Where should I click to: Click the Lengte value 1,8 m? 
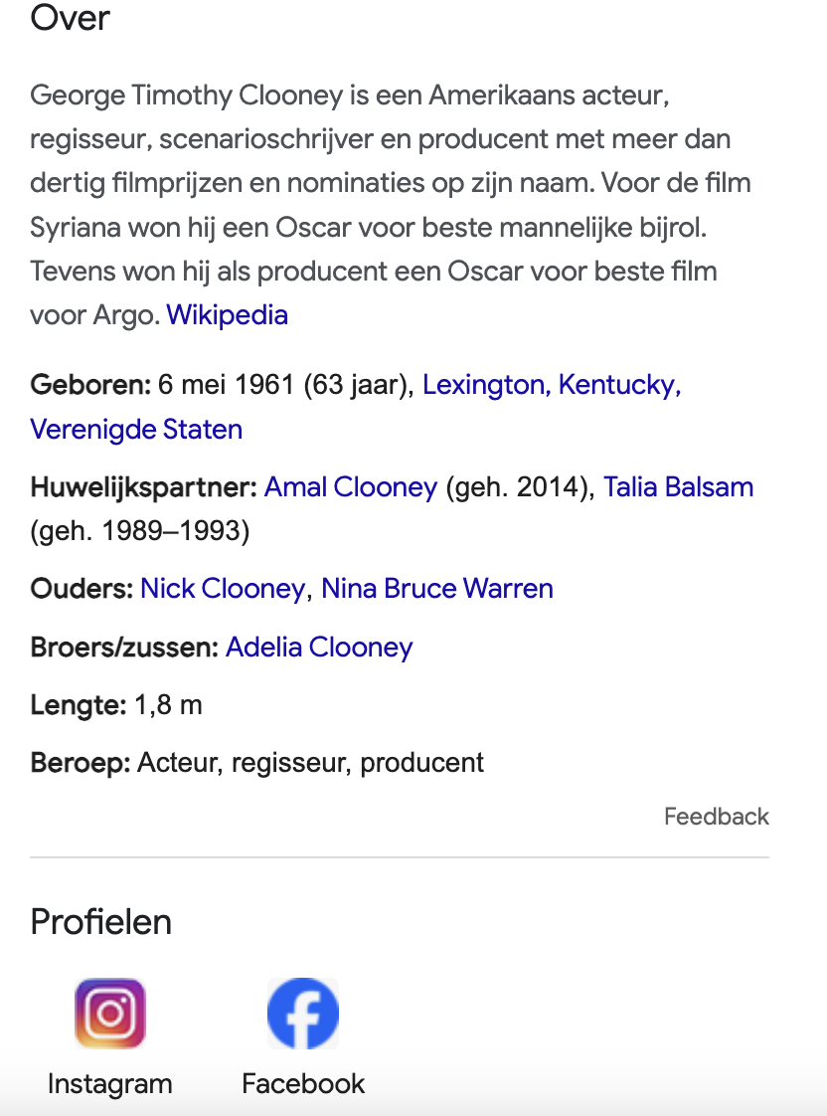pos(169,704)
